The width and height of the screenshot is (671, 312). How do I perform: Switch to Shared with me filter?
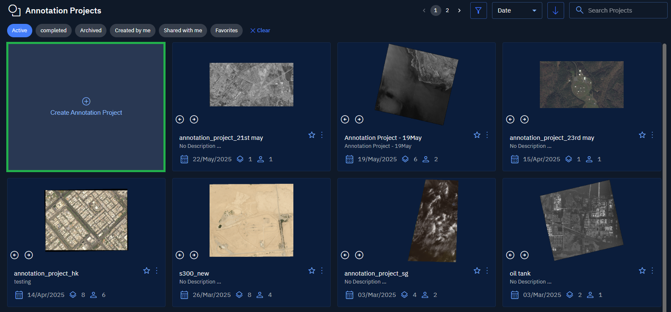[183, 31]
